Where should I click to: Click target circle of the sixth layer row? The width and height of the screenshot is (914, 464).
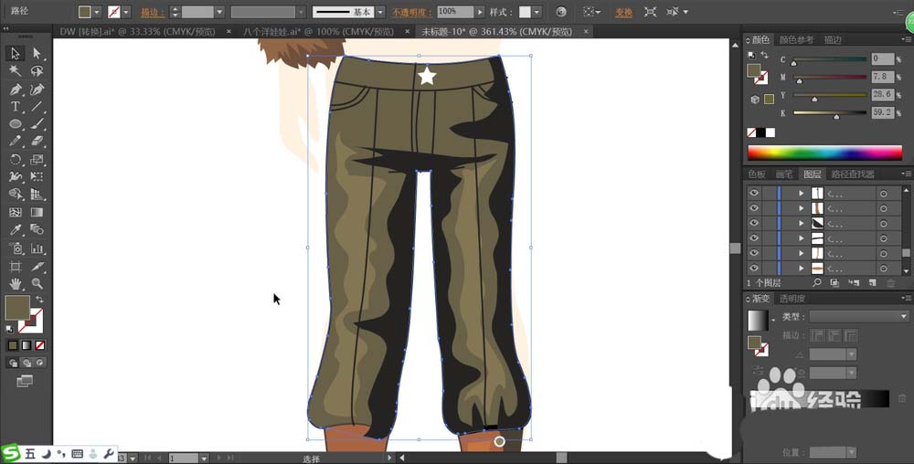[x=884, y=269]
